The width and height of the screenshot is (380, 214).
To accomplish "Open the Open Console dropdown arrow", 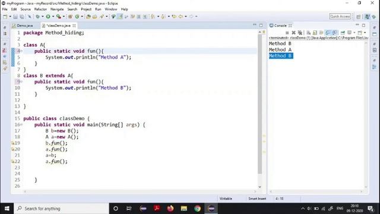I will [x=365, y=33].
